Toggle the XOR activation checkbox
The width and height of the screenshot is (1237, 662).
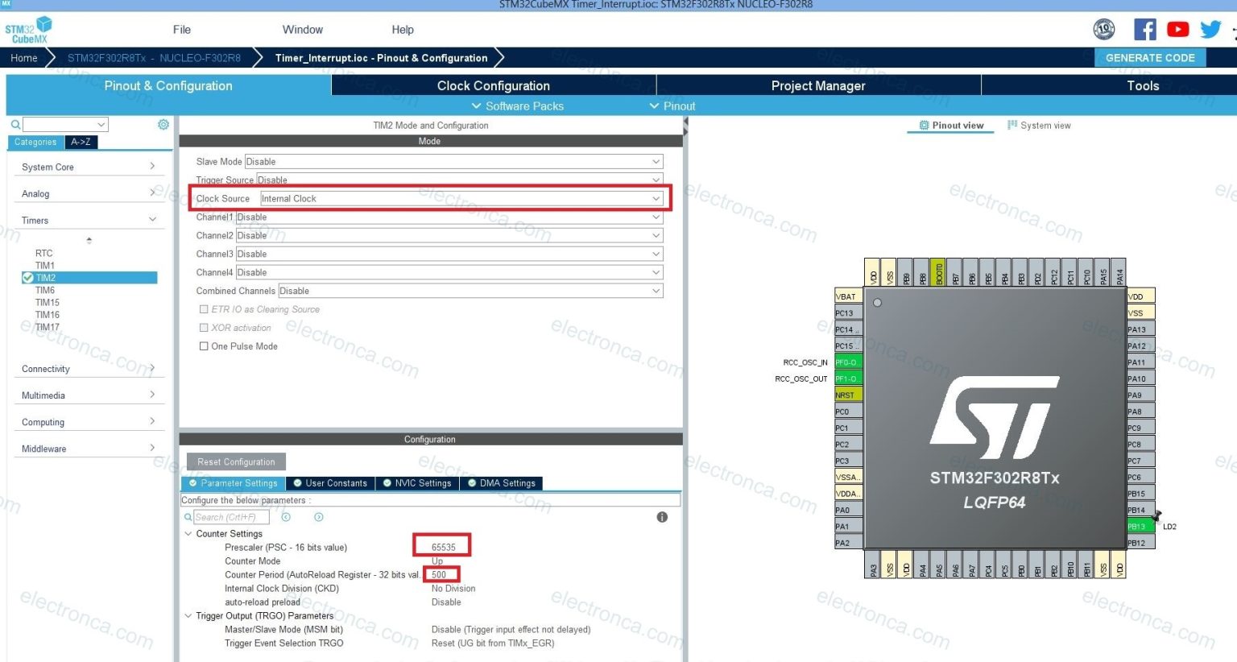click(204, 328)
